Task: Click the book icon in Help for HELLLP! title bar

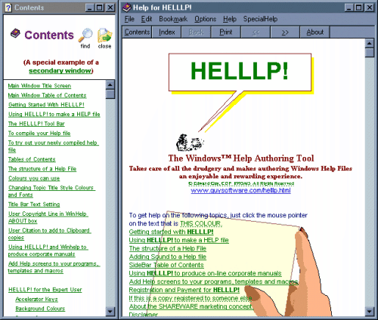Action: click(x=127, y=8)
